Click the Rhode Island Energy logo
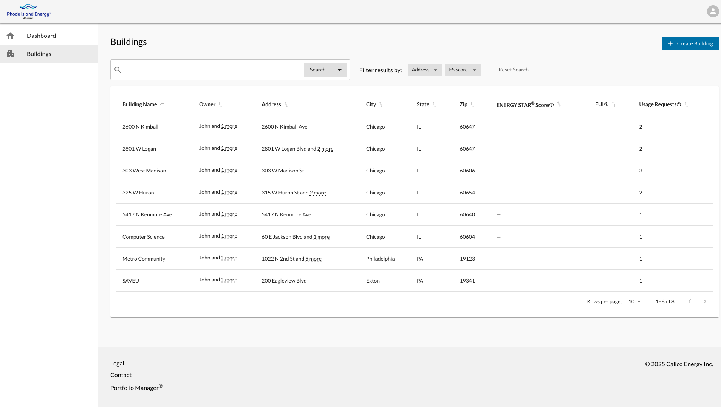The height and width of the screenshot is (407, 721). coord(29,11)
